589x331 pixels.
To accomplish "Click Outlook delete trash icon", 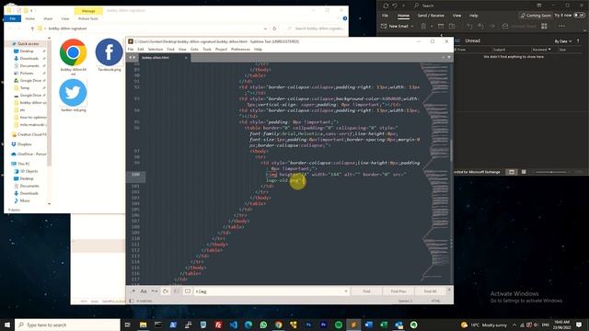I will click(423, 26).
